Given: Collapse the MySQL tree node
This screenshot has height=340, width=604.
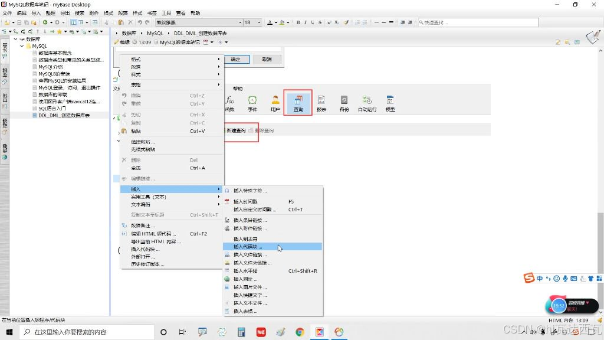Looking at the screenshot, I should point(22,46).
